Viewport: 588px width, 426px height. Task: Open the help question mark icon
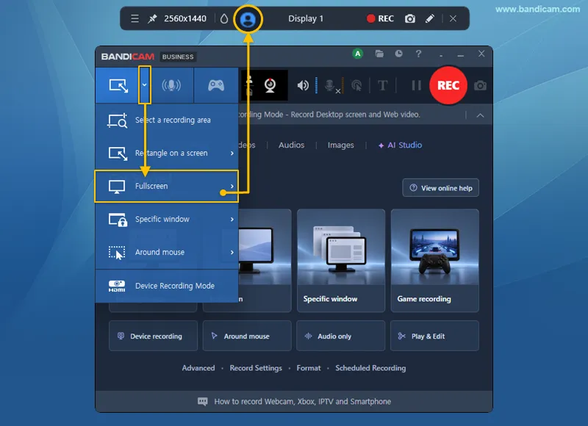418,54
